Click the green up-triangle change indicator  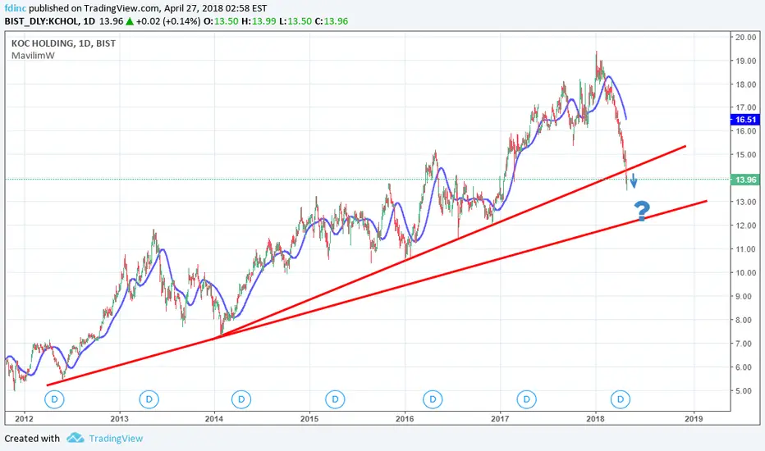pos(130,21)
